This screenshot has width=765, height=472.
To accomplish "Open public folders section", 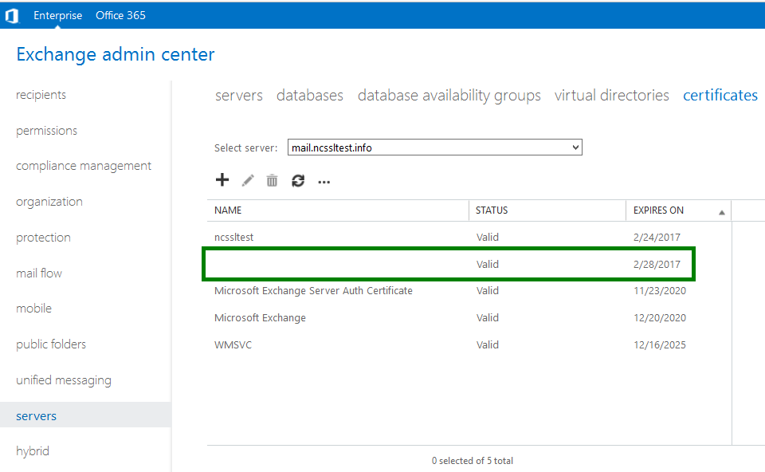I will [x=51, y=344].
